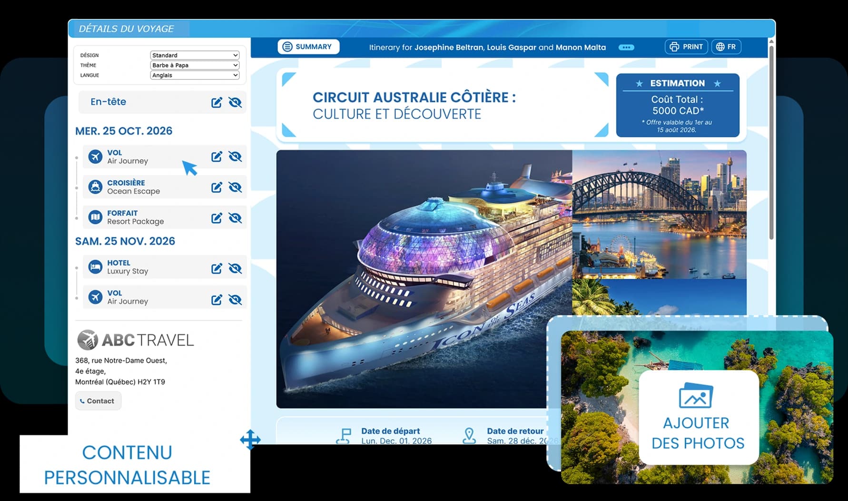The width and height of the screenshot is (848, 501).
Task: Click the itinerary vertical scrollbar
Action: point(771,143)
